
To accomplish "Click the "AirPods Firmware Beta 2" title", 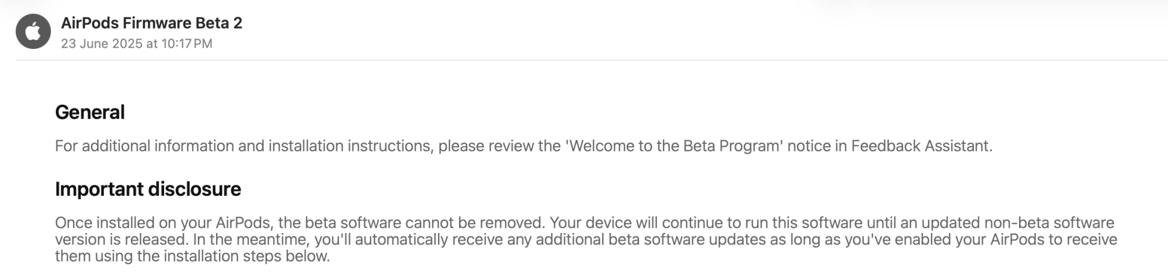I will click(x=151, y=23).
